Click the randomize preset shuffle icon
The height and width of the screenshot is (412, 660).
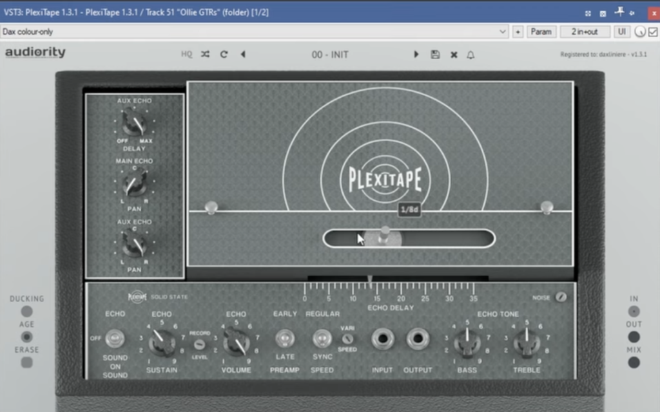tap(205, 54)
